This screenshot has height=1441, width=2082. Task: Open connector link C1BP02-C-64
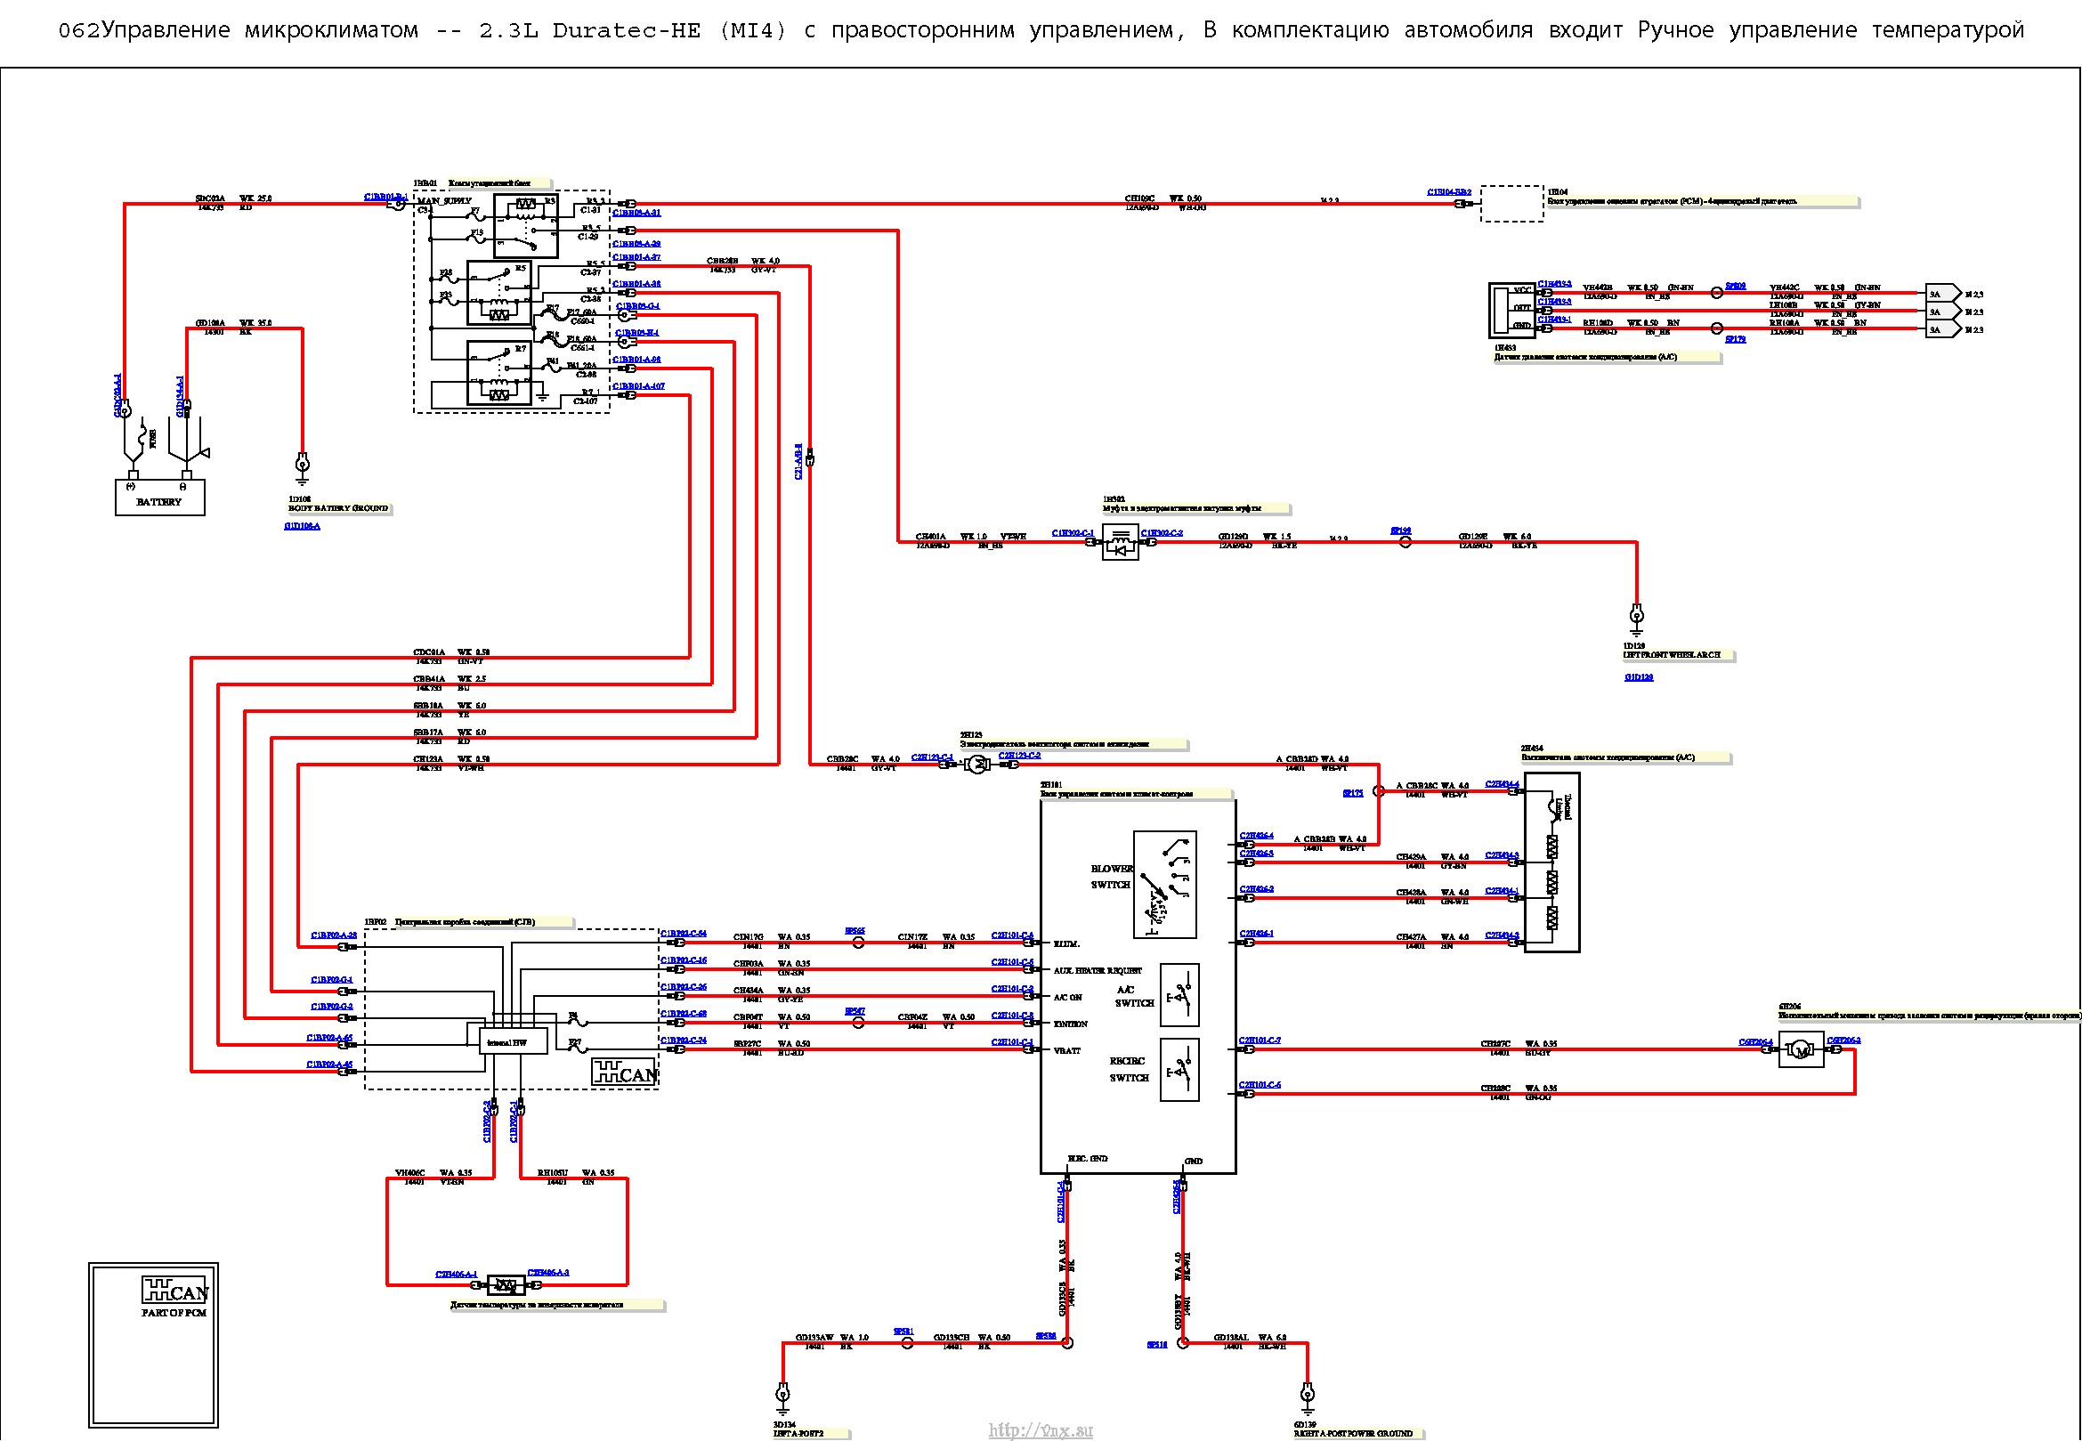tap(684, 935)
